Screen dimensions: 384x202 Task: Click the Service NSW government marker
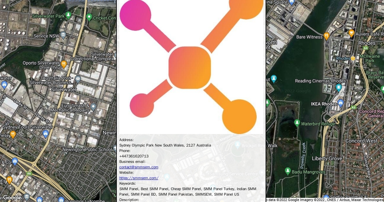tap(63, 35)
